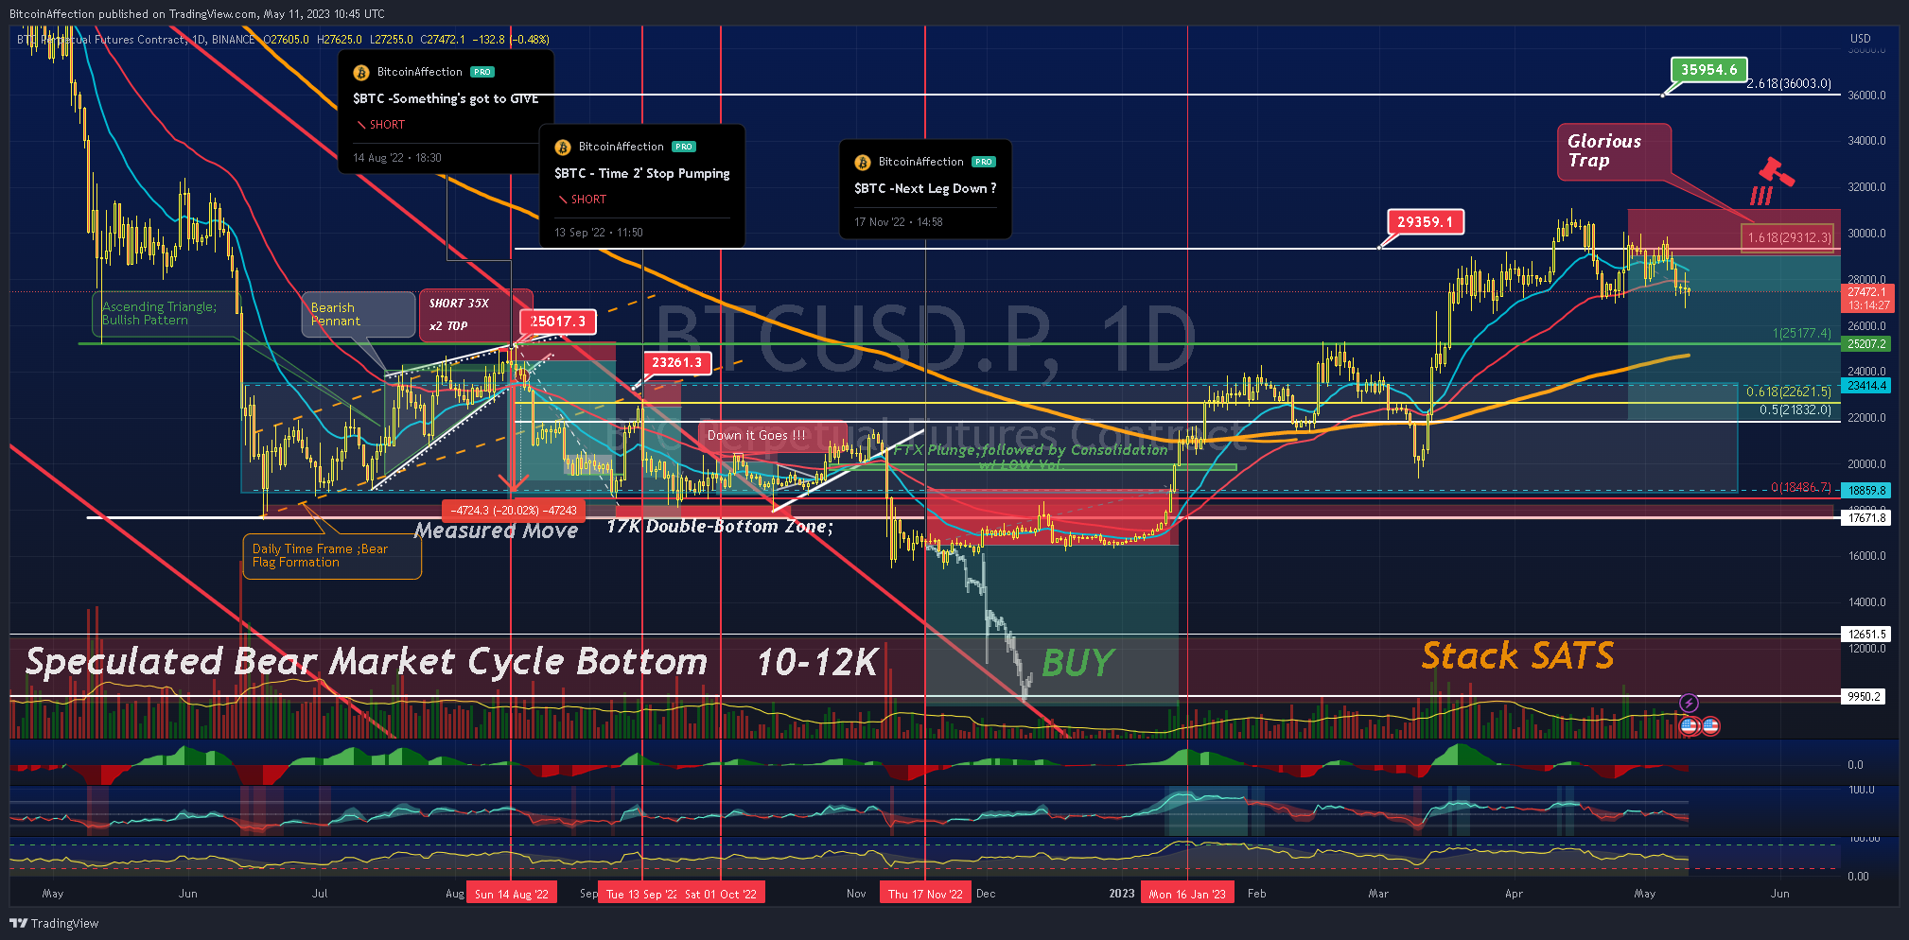Select the 'Thu 17 Nov '22' date marker
The height and width of the screenshot is (940, 1909).
tap(925, 894)
